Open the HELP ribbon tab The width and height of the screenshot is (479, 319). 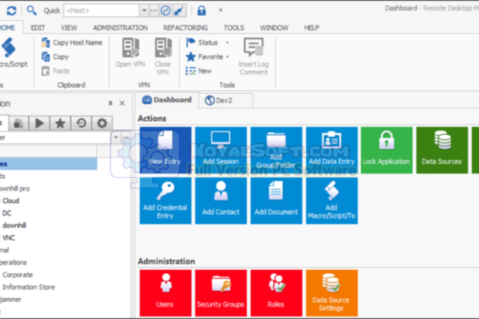(311, 28)
